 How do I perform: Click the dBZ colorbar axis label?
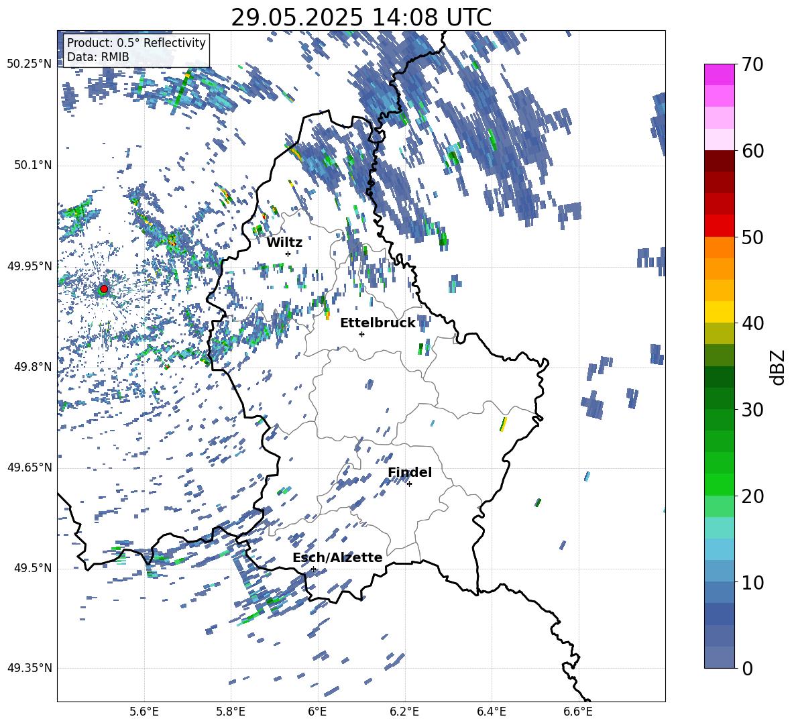pyautogui.click(x=779, y=367)
